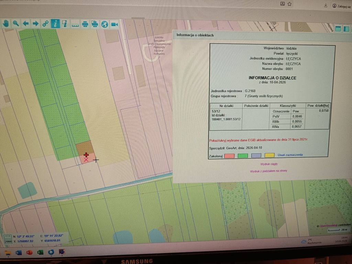Click the chain link icon
The height and width of the screenshot is (264, 352).
[45, 24]
